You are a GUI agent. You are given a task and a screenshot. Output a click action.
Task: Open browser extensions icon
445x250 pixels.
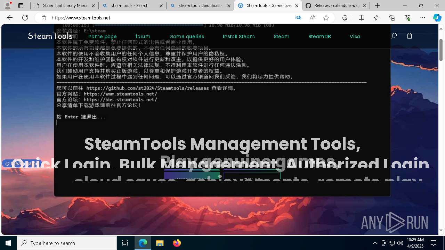click(345, 18)
